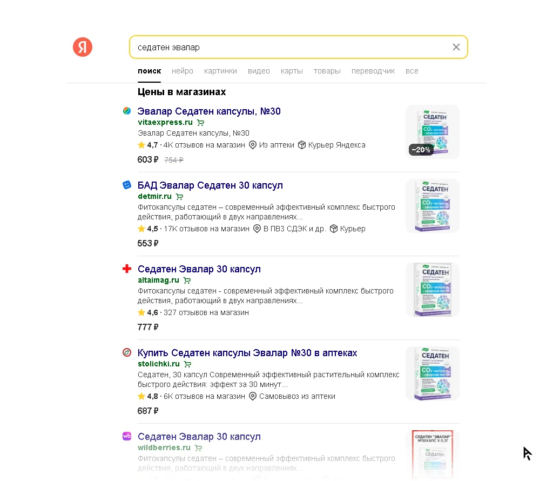Image resolution: width=553 pixels, height=481 pixels.
Task: Open the переводчик tab
Action: (x=373, y=71)
